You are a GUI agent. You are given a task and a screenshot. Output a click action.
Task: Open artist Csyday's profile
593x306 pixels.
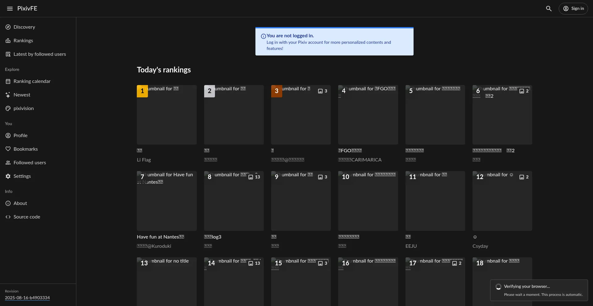point(480,246)
